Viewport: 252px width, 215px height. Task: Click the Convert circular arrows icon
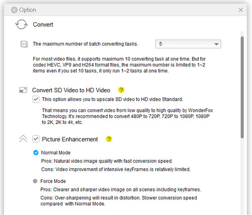tap(22, 24)
